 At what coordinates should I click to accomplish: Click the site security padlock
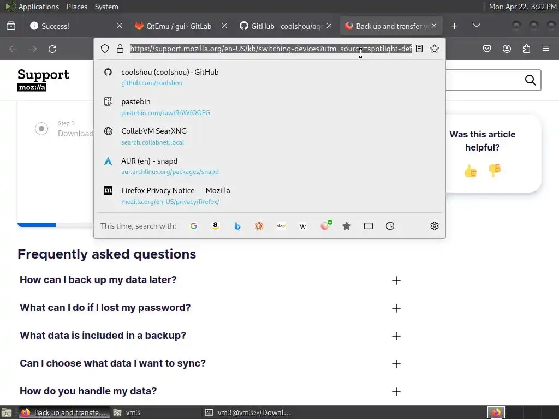pos(120,49)
